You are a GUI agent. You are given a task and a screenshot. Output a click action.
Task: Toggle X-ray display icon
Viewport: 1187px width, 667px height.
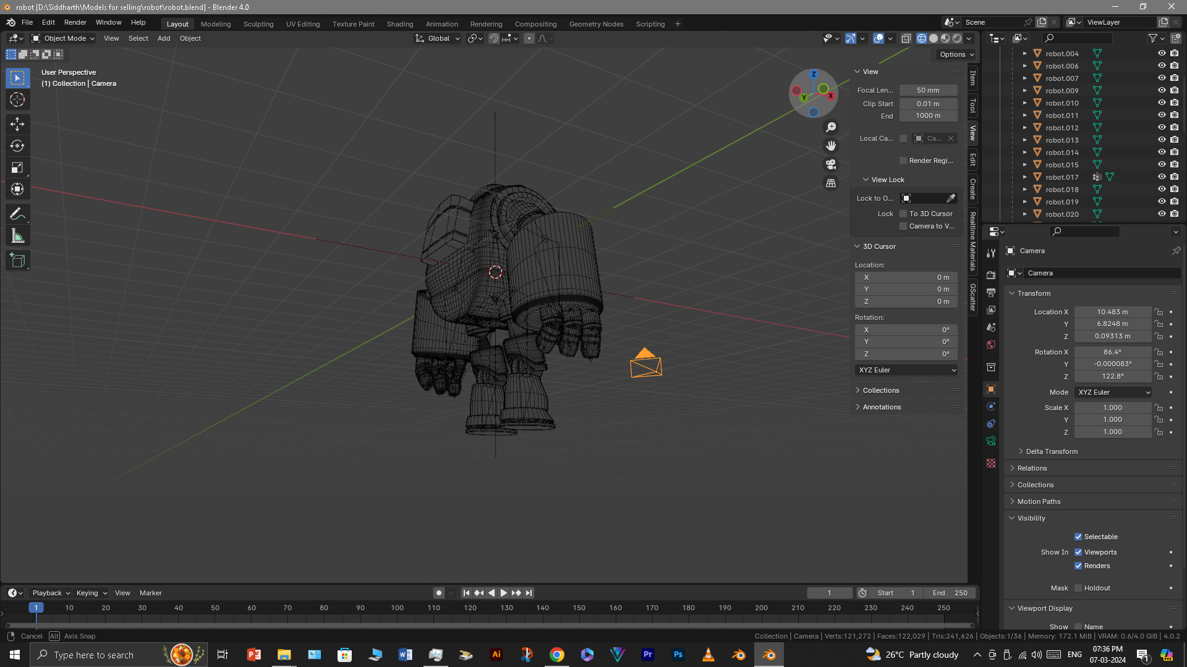pos(906,38)
